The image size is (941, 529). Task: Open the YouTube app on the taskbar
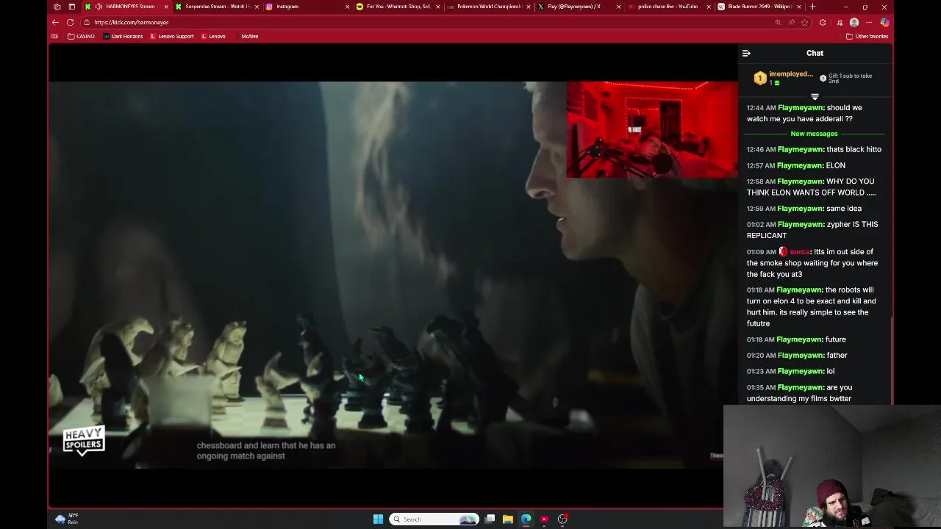click(x=544, y=519)
